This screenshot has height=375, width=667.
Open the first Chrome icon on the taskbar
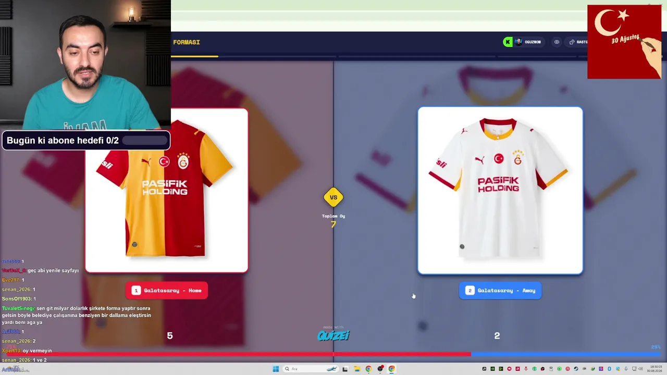[368, 369]
